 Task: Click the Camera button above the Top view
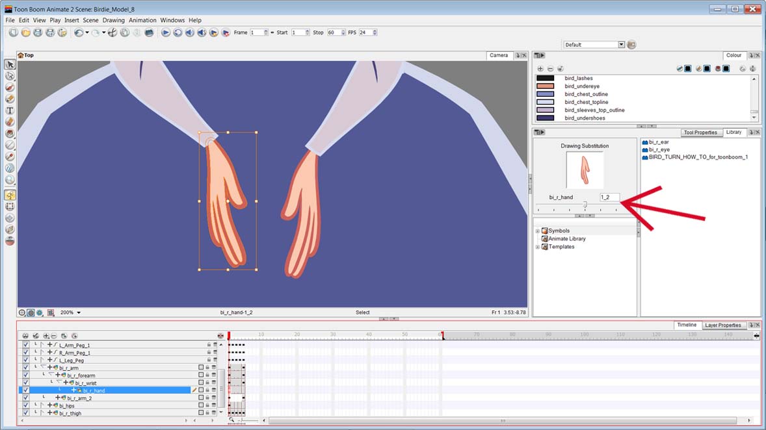499,55
